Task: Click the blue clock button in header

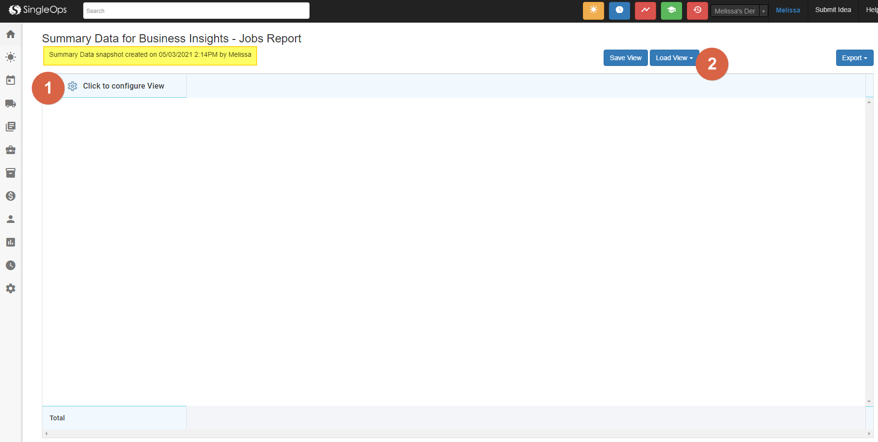Action: 619,11
